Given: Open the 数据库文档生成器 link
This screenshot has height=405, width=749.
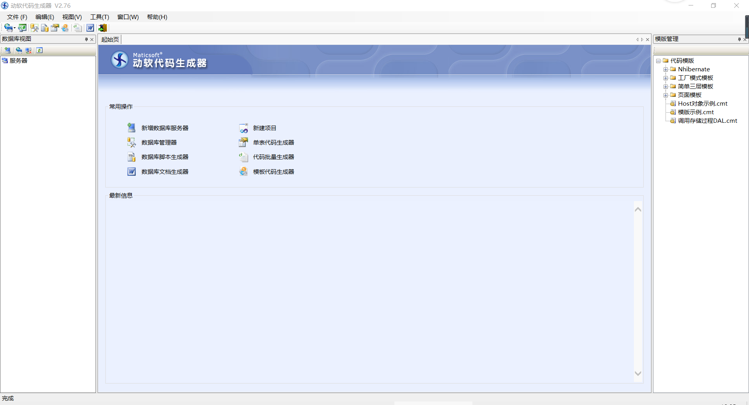Looking at the screenshot, I should click(165, 172).
